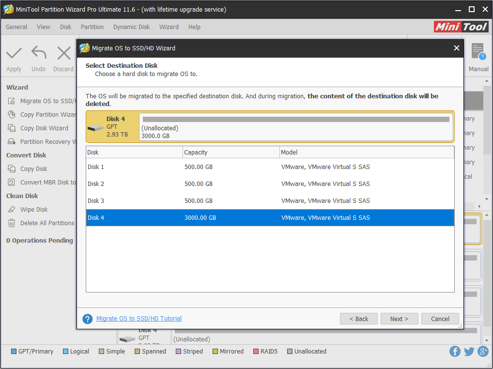Click the Next button
493x369 pixels.
click(x=400, y=319)
